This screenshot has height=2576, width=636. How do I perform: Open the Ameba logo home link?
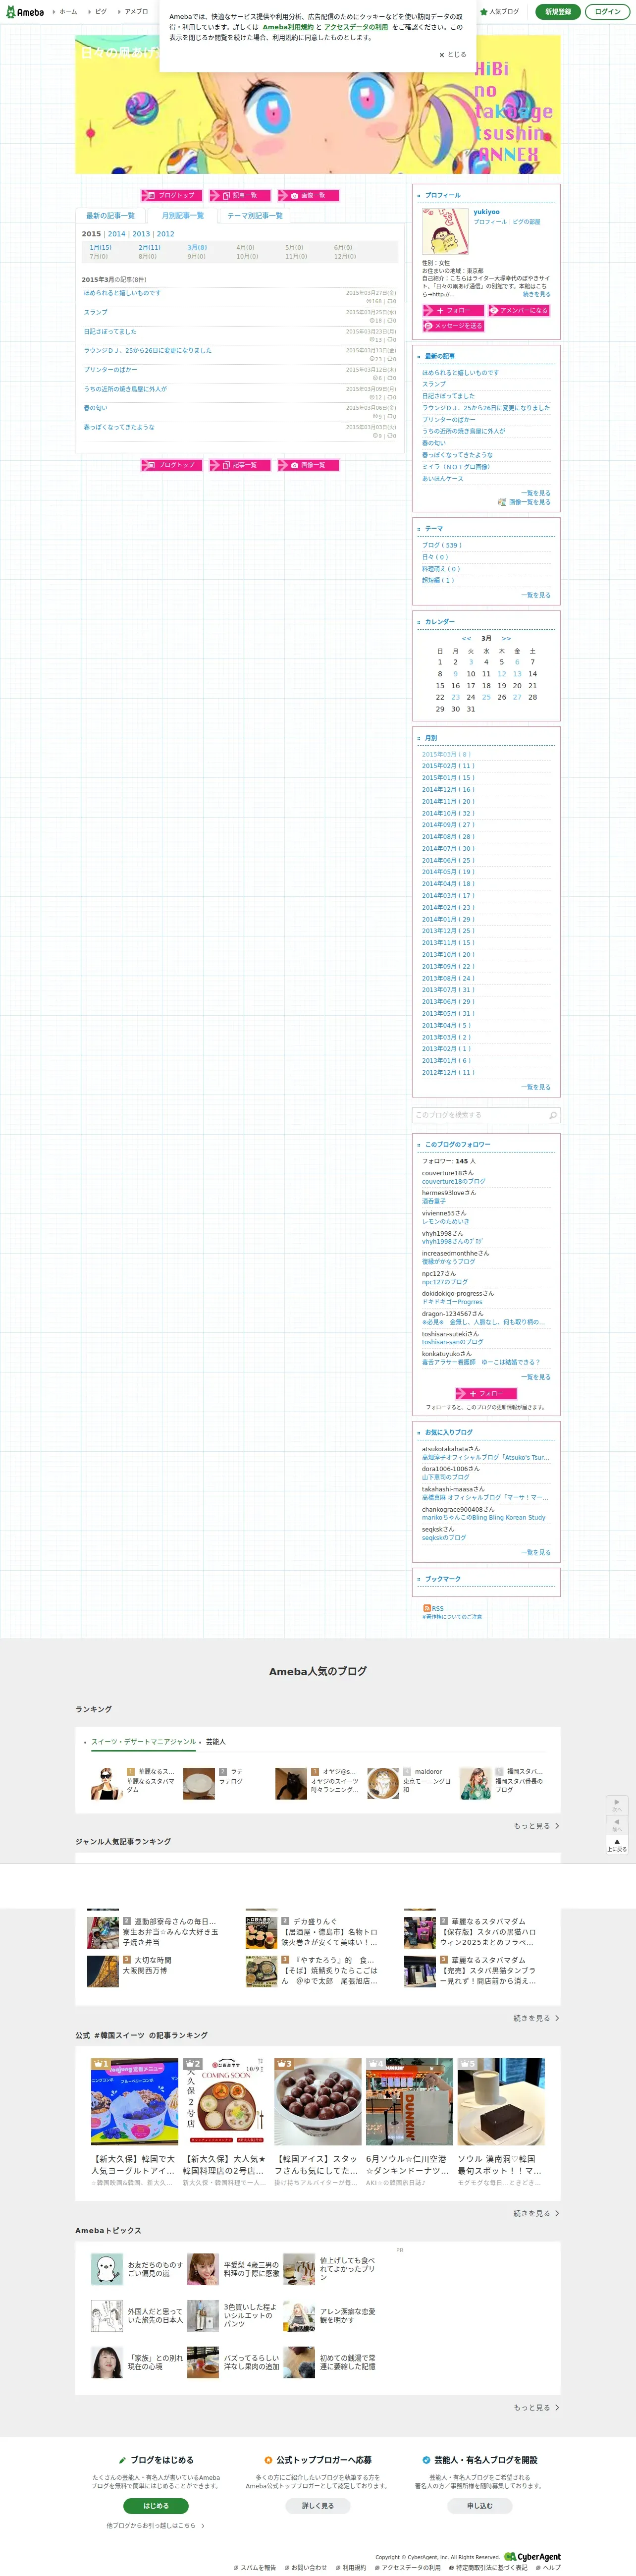[x=25, y=12]
